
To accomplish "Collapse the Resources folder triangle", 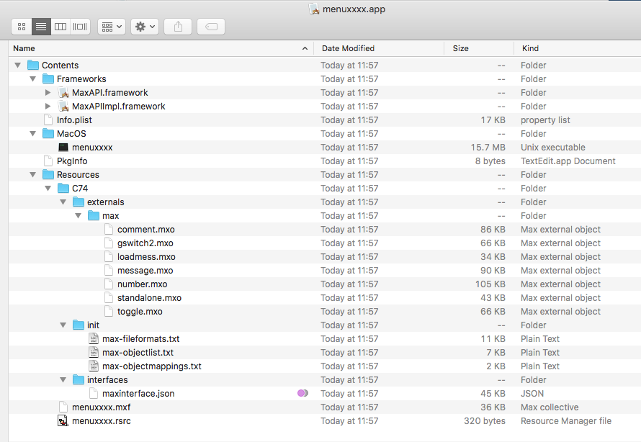I will pyautogui.click(x=33, y=175).
